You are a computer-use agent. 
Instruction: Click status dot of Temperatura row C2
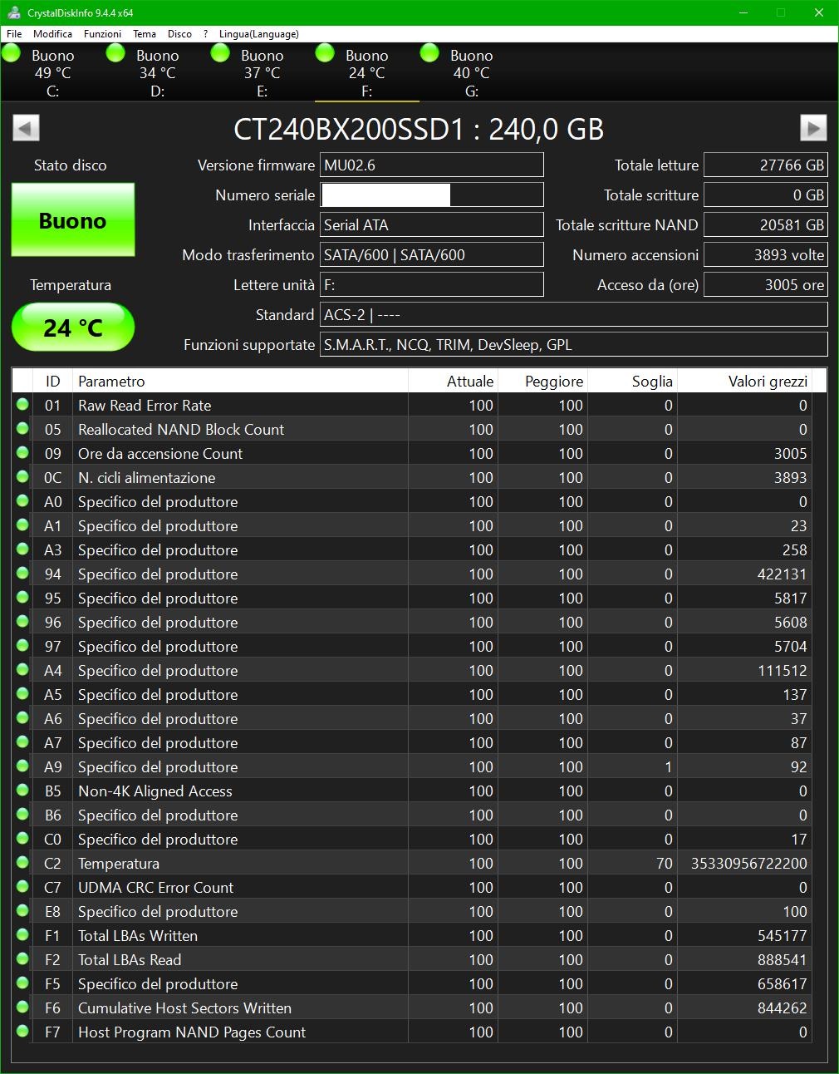[x=22, y=863]
